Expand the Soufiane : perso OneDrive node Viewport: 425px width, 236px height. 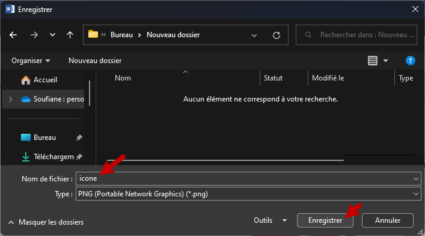11,99
